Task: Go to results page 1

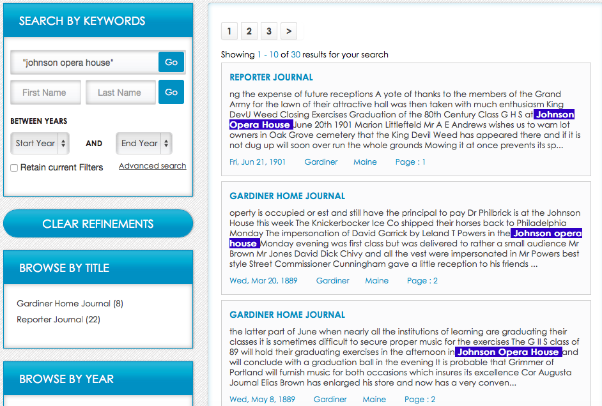Action: tap(229, 31)
